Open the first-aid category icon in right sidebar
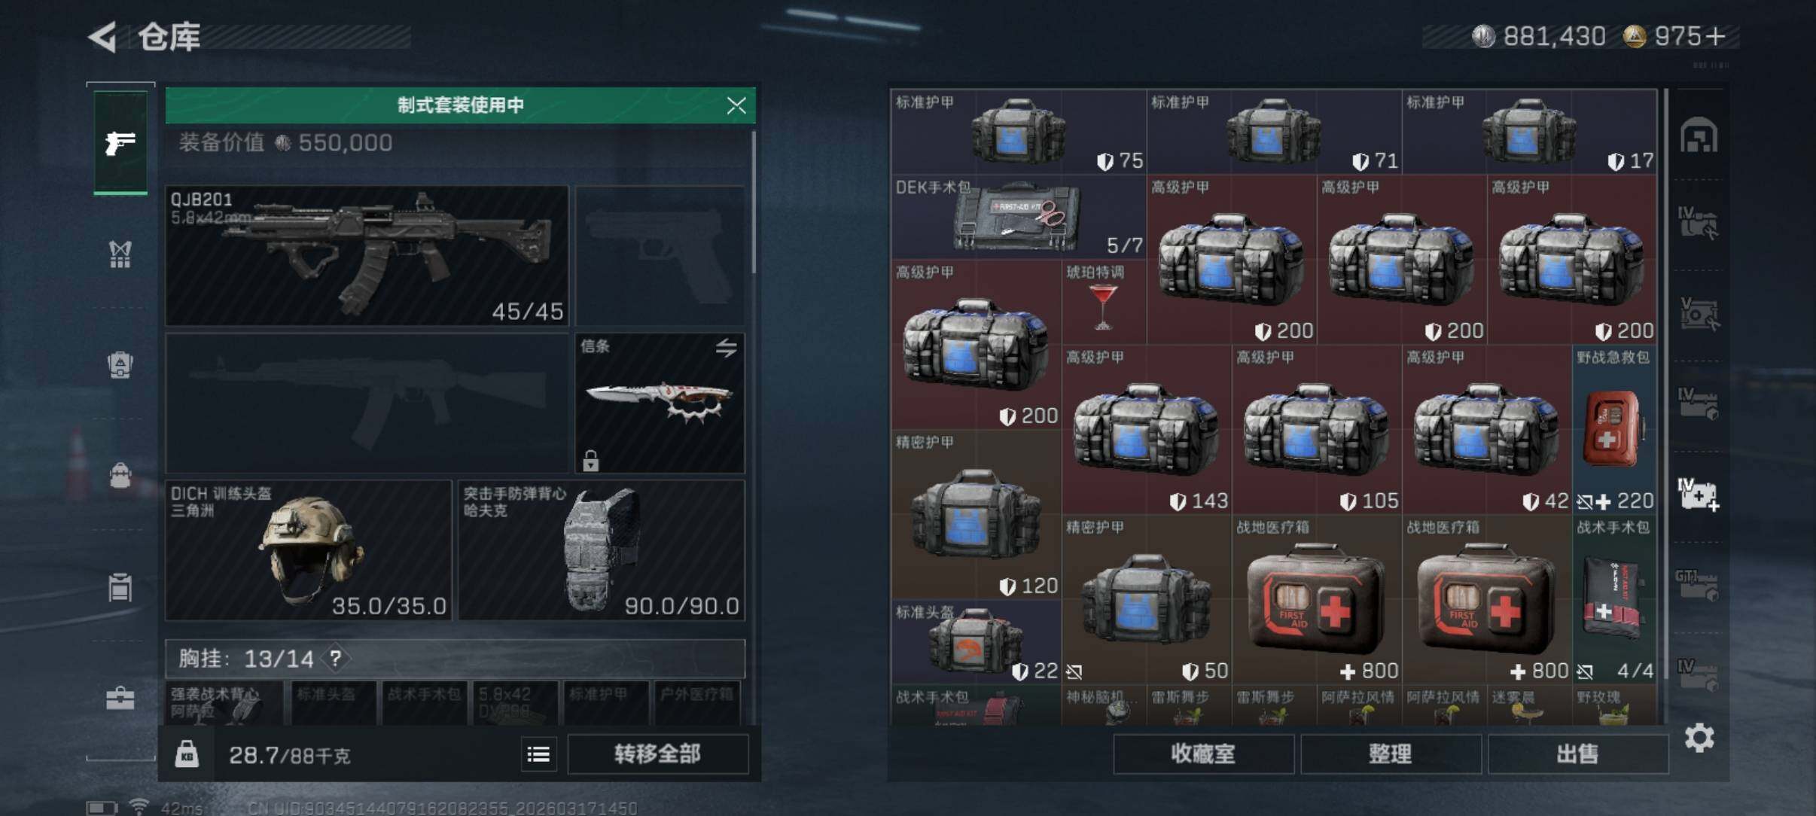The width and height of the screenshot is (1816, 816). (x=1698, y=495)
